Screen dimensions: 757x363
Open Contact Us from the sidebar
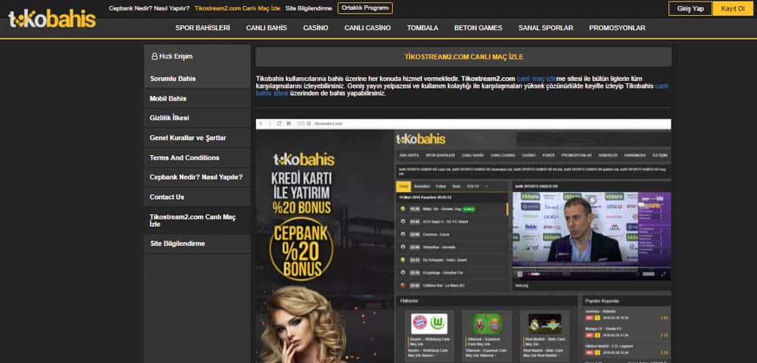[197, 197]
